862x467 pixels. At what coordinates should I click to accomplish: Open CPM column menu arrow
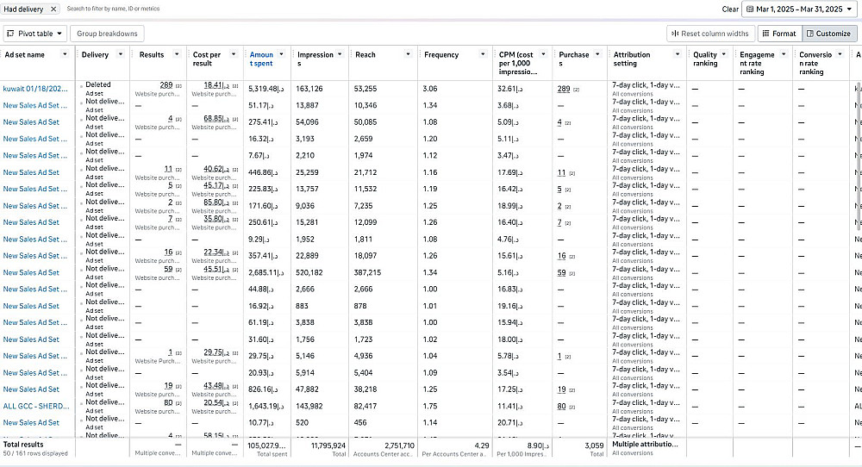pyautogui.click(x=543, y=53)
